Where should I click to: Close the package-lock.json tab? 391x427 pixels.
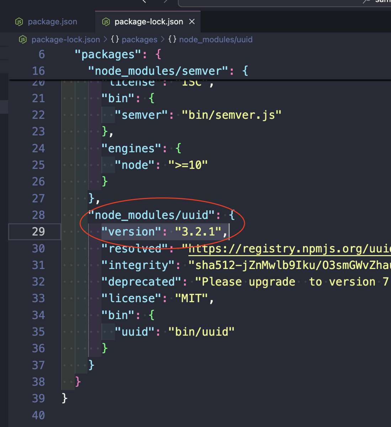(x=192, y=22)
